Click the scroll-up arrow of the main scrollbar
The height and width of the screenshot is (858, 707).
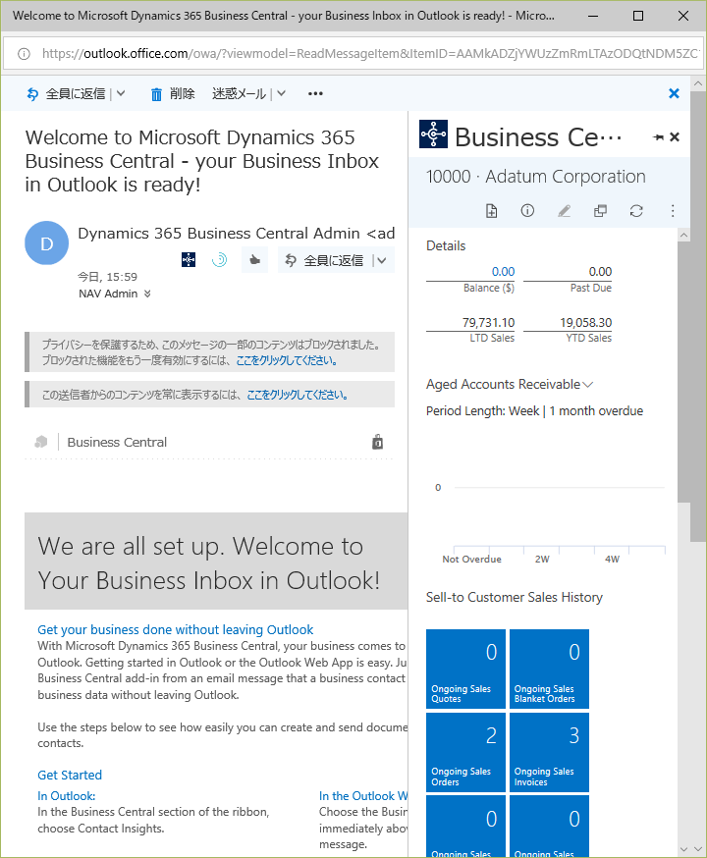coord(698,83)
